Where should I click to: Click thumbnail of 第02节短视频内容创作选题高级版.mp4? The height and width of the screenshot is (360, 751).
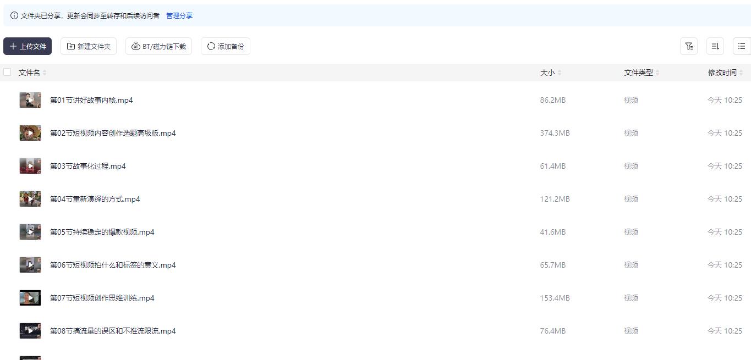[30, 133]
